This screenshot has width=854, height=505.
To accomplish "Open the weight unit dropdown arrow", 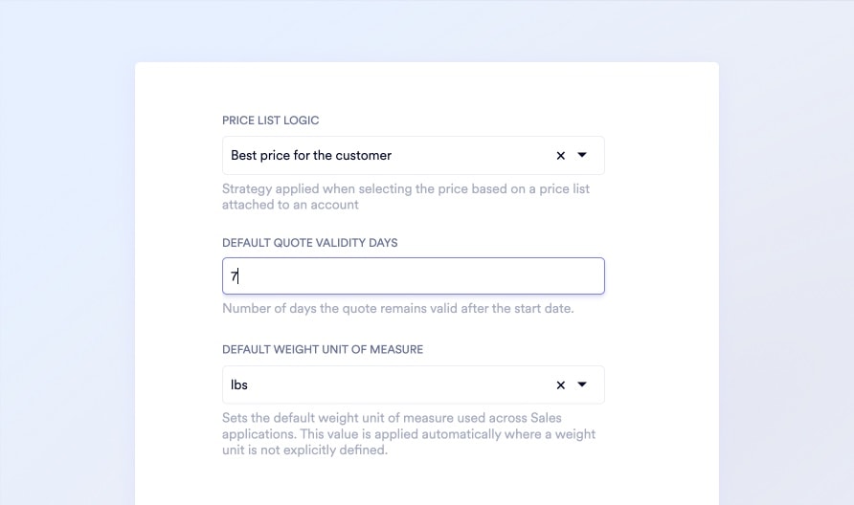I will (582, 384).
